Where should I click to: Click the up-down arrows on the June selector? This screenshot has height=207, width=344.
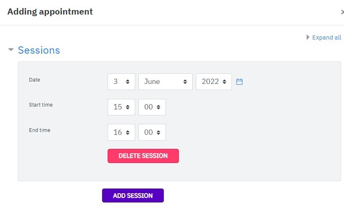pyautogui.click(x=185, y=82)
